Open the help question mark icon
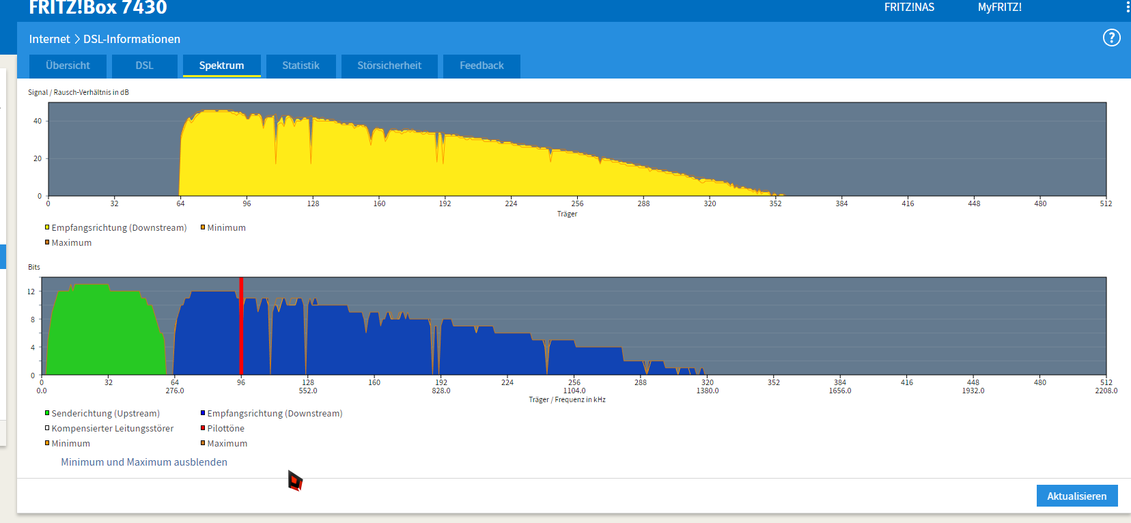This screenshot has width=1131, height=523. click(1111, 38)
